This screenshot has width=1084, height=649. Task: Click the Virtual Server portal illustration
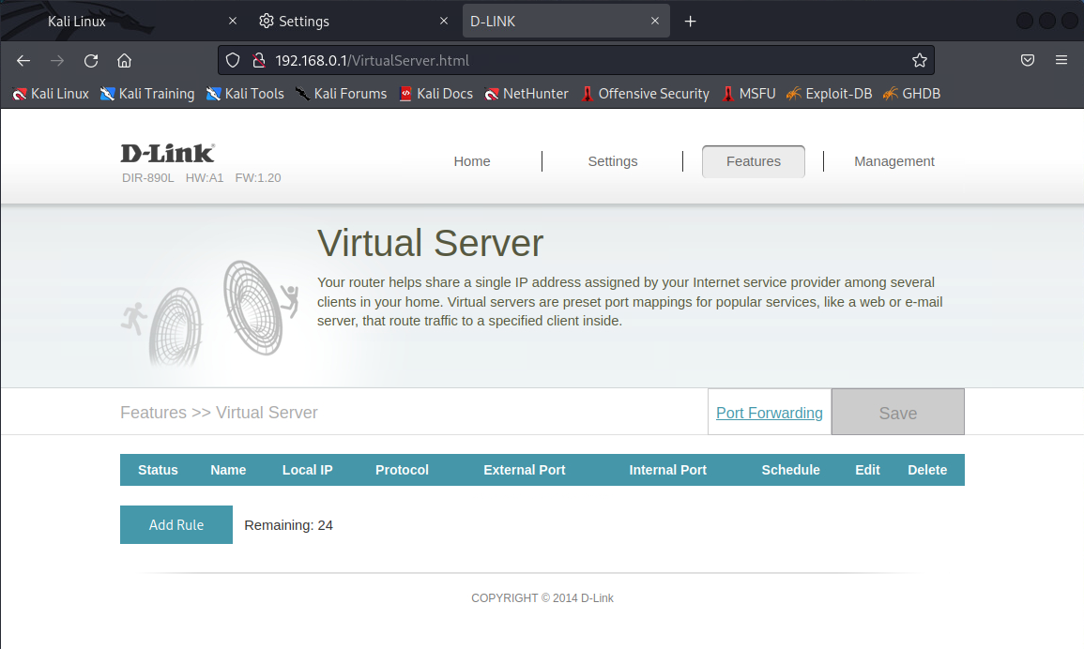coord(210,313)
